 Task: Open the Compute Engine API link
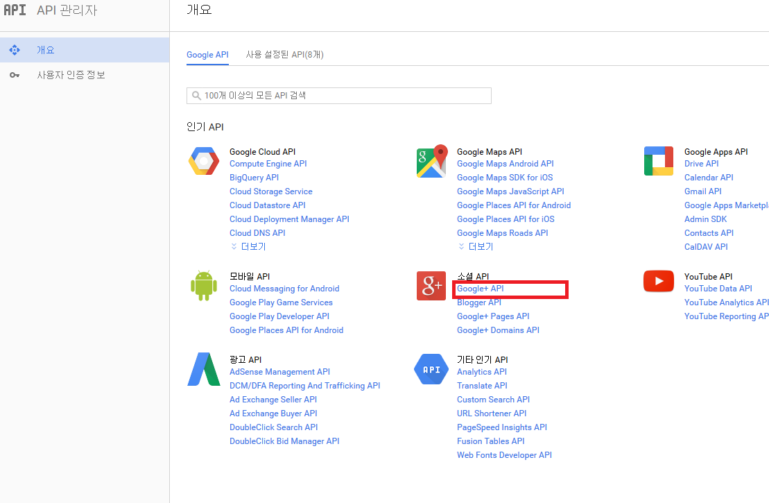268,164
